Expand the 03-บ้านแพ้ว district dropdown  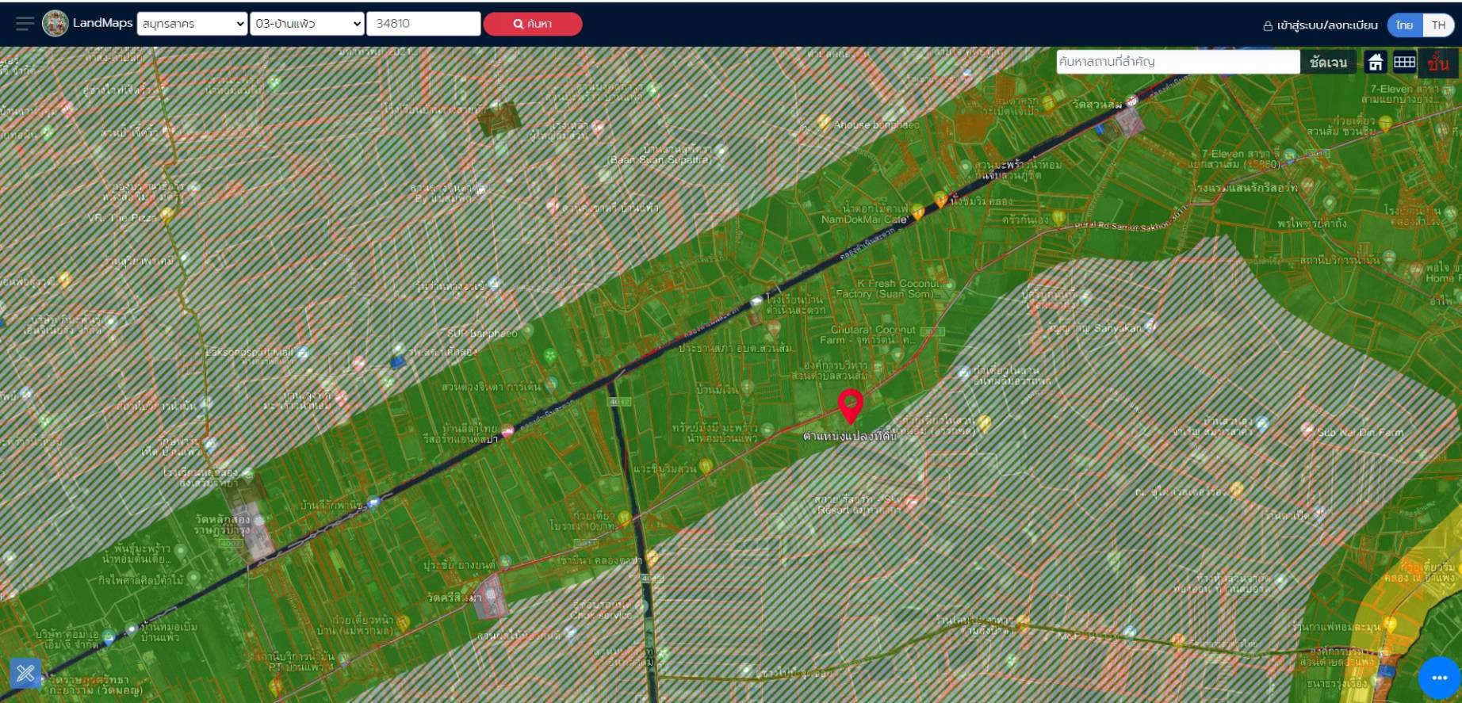click(307, 24)
